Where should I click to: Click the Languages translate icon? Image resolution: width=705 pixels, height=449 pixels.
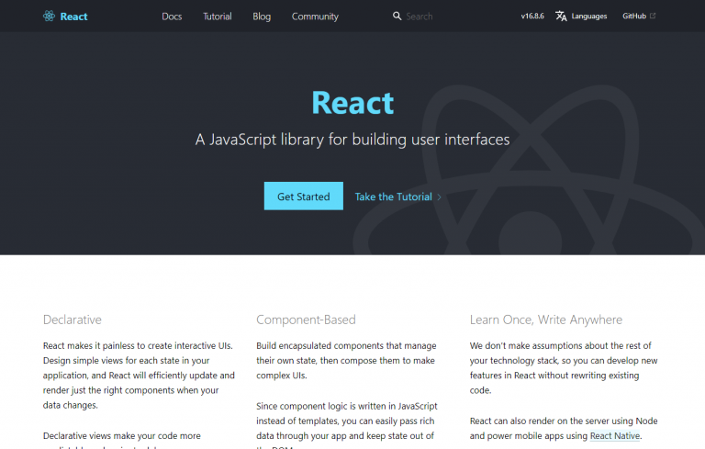pyautogui.click(x=561, y=17)
